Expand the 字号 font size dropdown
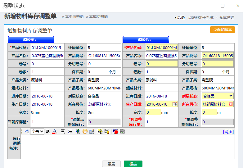Screen dimensions: 243x168 click(37, 131)
